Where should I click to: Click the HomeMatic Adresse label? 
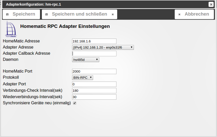21,41
